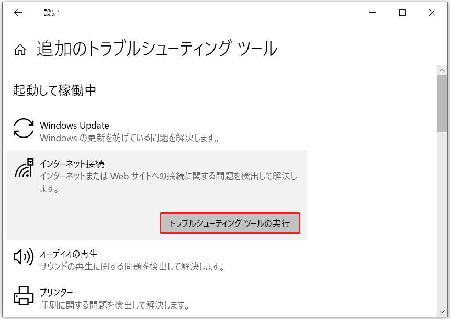The image size is (450, 319).
Task: Run the トラブルシューティング ツールの実行 button
Action: click(x=230, y=223)
